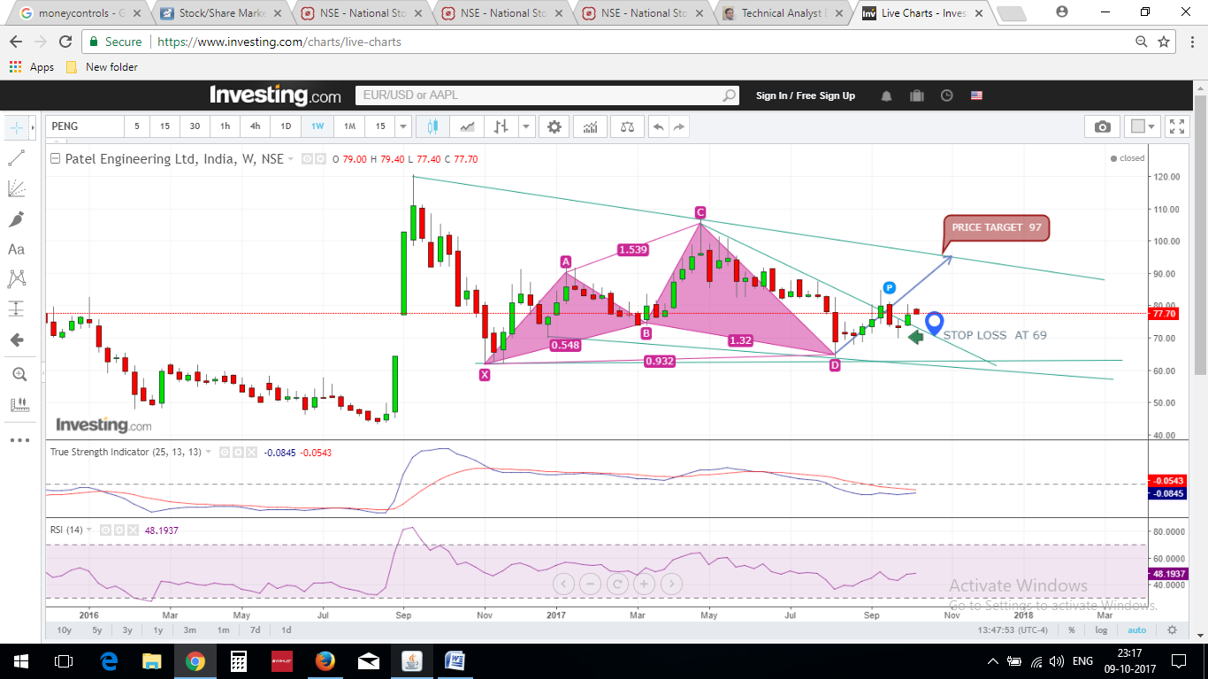Select the 1M timeframe
The image size is (1208, 679).
tap(349, 126)
